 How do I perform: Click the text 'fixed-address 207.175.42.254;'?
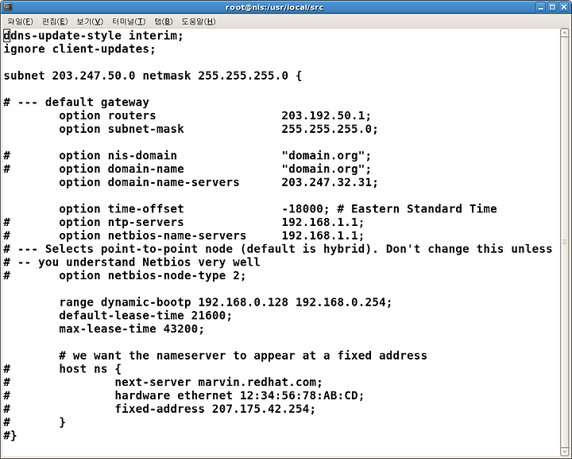[x=215, y=409]
